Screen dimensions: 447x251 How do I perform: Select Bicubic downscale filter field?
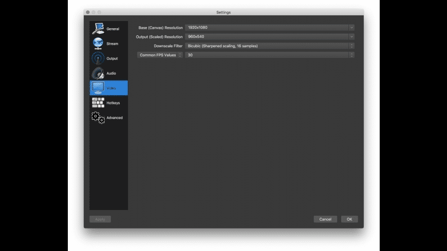[x=270, y=46]
